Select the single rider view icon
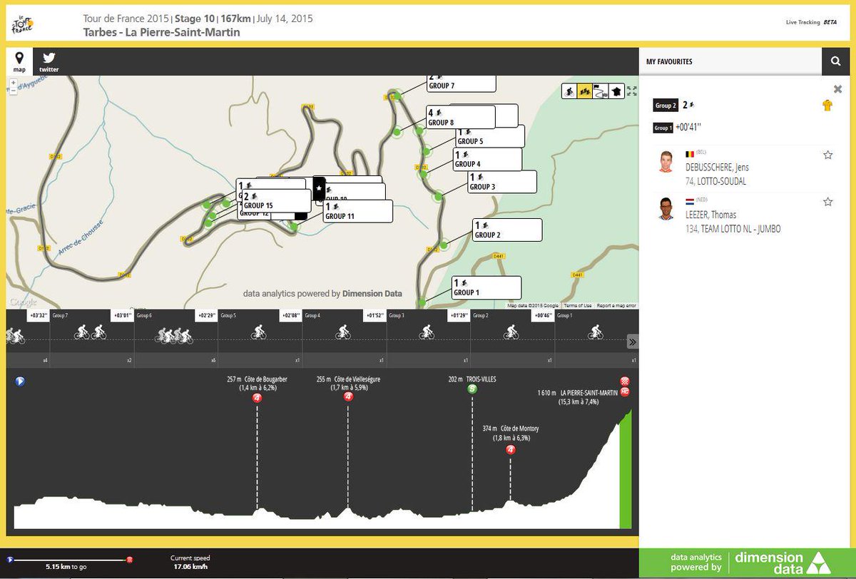 (x=569, y=91)
